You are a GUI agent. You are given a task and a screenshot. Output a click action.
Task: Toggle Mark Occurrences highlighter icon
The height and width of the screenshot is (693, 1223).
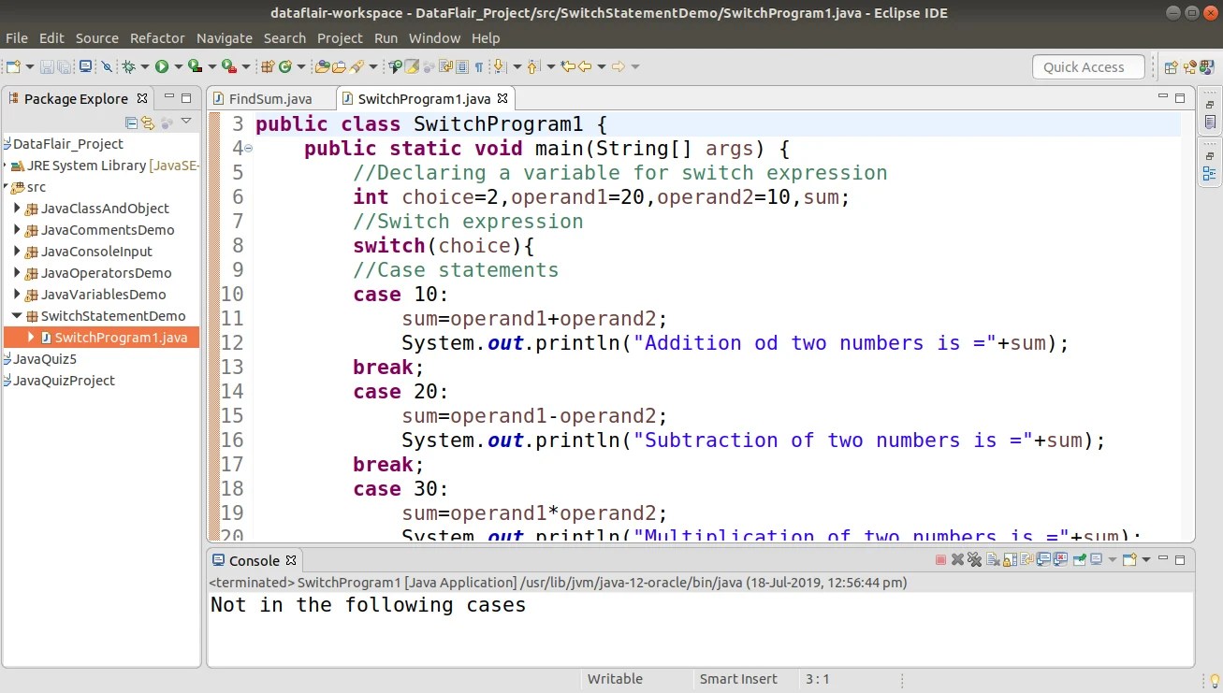point(412,66)
